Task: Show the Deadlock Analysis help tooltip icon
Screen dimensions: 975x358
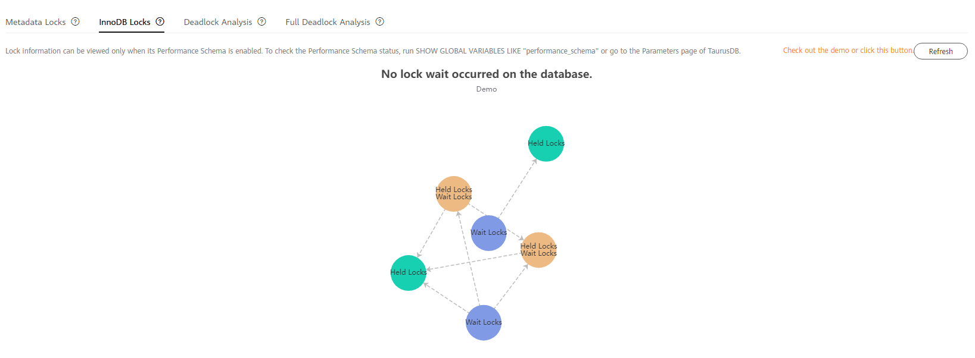Action: 261,21
